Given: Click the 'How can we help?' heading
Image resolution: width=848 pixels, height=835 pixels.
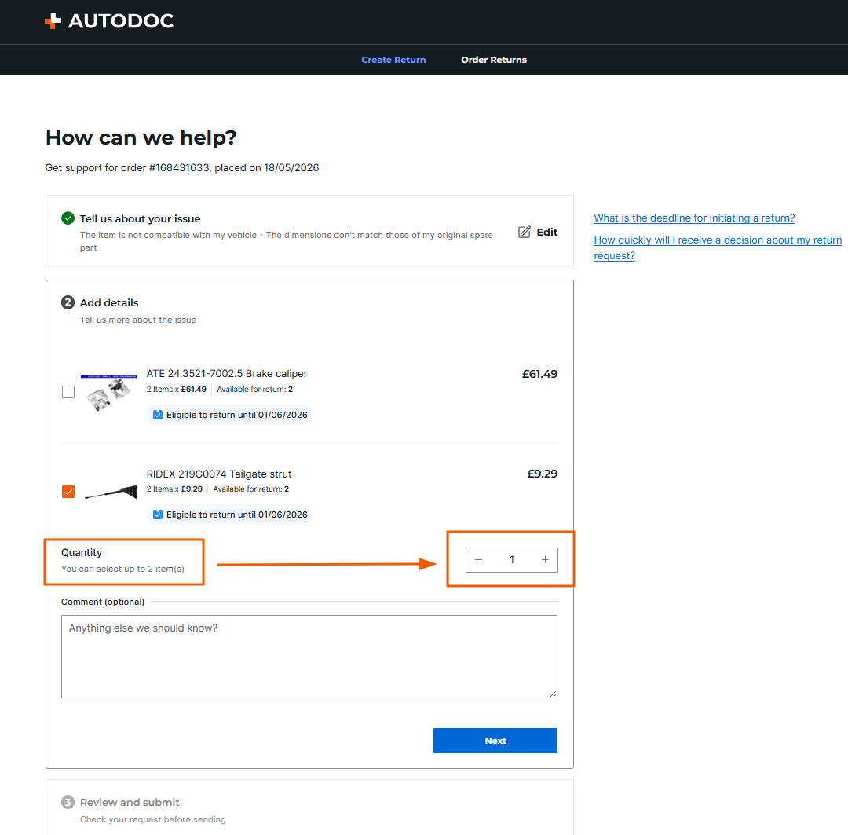Looking at the screenshot, I should coord(141,137).
